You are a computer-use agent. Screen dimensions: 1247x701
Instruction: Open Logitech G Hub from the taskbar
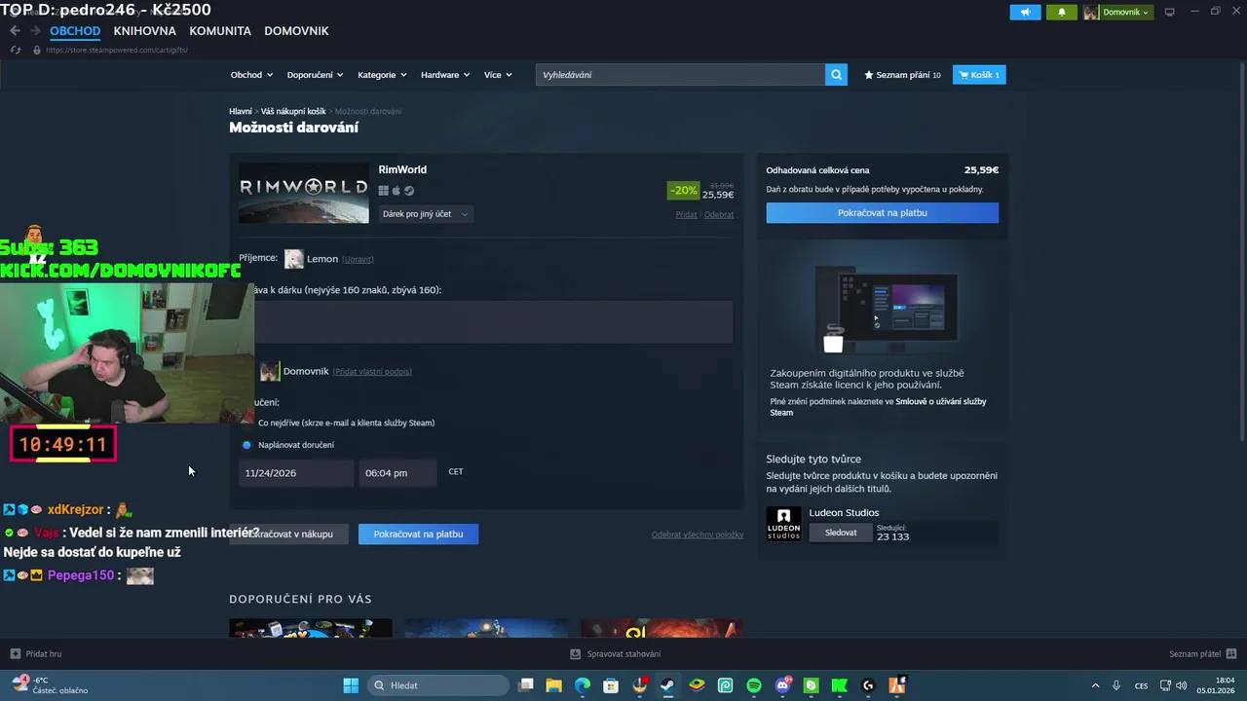(868, 685)
